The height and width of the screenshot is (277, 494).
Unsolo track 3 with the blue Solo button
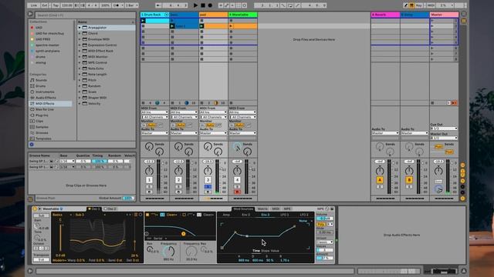tap(208, 186)
